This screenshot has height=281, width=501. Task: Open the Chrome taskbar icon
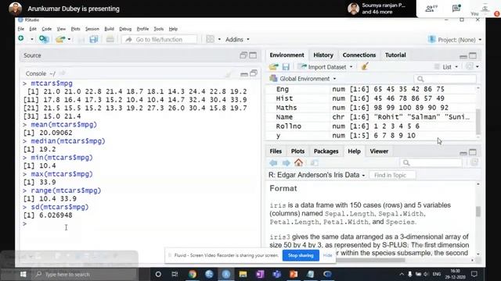click(x=193, y=274)
